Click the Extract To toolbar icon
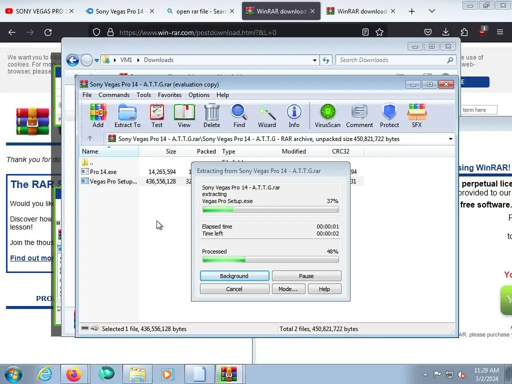 127,116
